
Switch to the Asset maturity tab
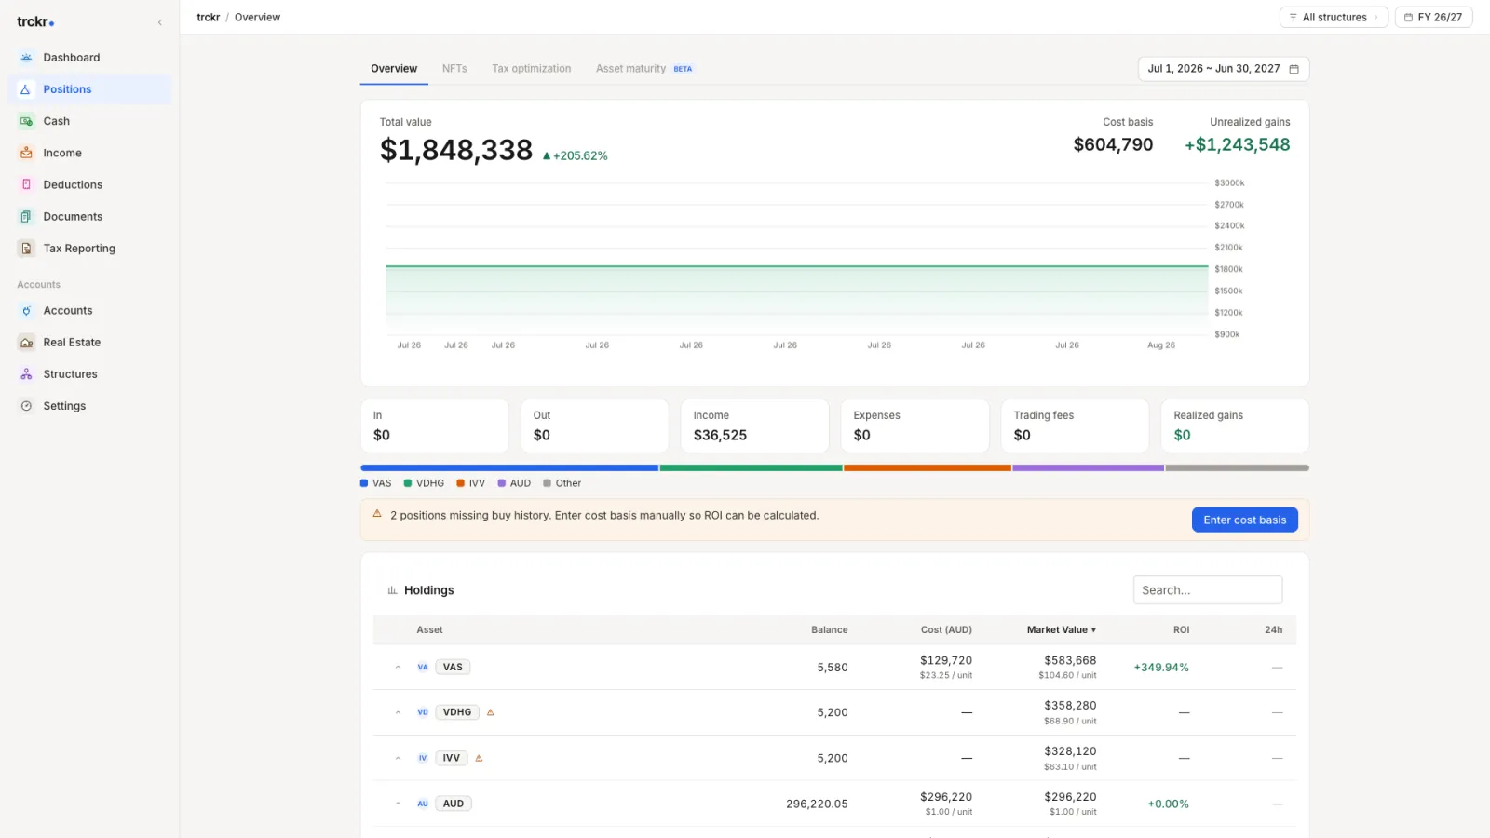[x=644, y=69]
